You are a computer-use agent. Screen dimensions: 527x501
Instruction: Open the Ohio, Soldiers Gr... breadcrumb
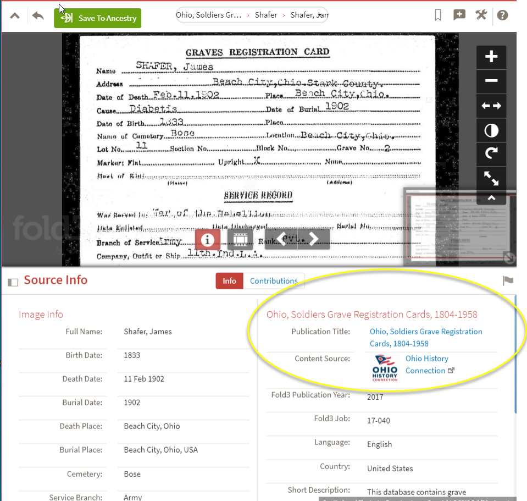tap(209, 15)
